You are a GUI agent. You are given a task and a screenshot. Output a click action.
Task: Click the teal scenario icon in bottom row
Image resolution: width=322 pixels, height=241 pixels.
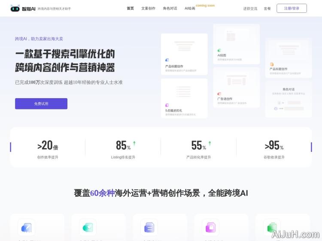(88, 227)
